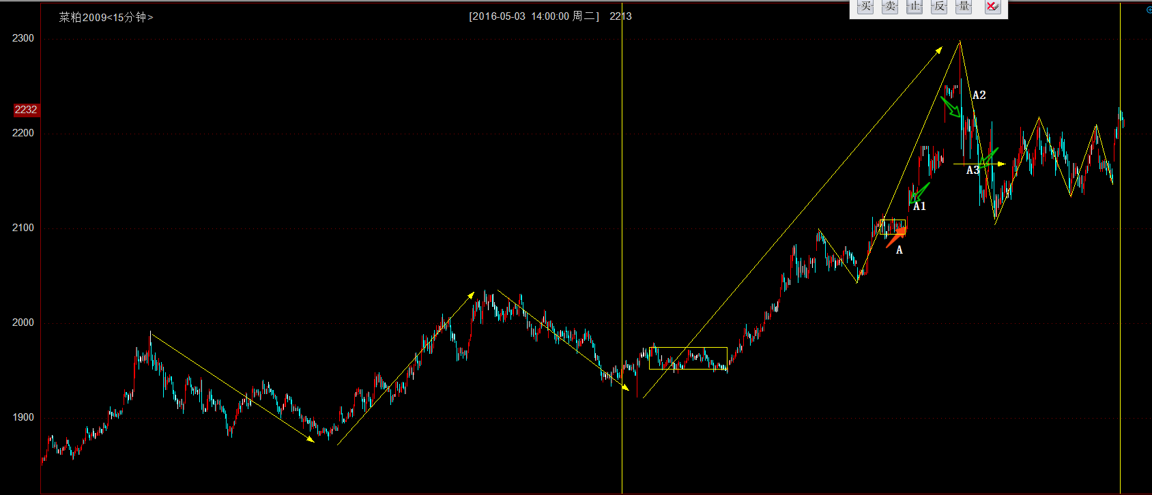The width and height of the screenshot is (1152, 495).
Task: Click the chart title 菜粕2009<15分钟>
Action: tap(106, 17)
